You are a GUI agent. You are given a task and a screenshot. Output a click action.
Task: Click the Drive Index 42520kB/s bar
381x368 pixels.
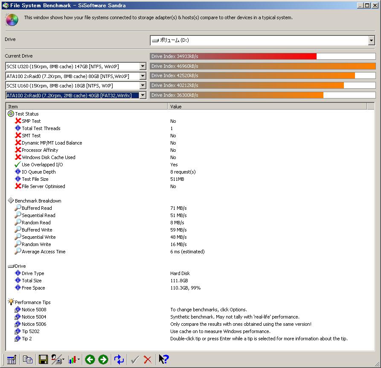[x=263, y=75]
